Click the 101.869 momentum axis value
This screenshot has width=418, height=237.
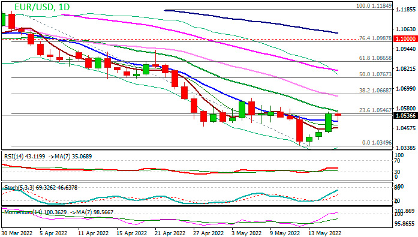tap(405, 211)
